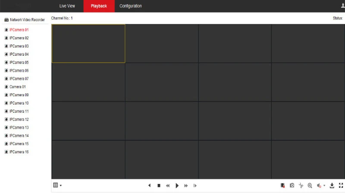This screenshot has width=345, height=193.
Task: Select the highlighted first playback window
Action: [x=88, y=44]
